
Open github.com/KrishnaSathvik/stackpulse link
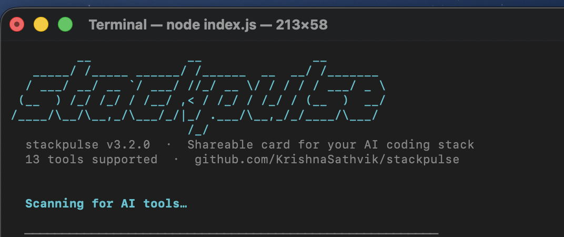point(327,160)
